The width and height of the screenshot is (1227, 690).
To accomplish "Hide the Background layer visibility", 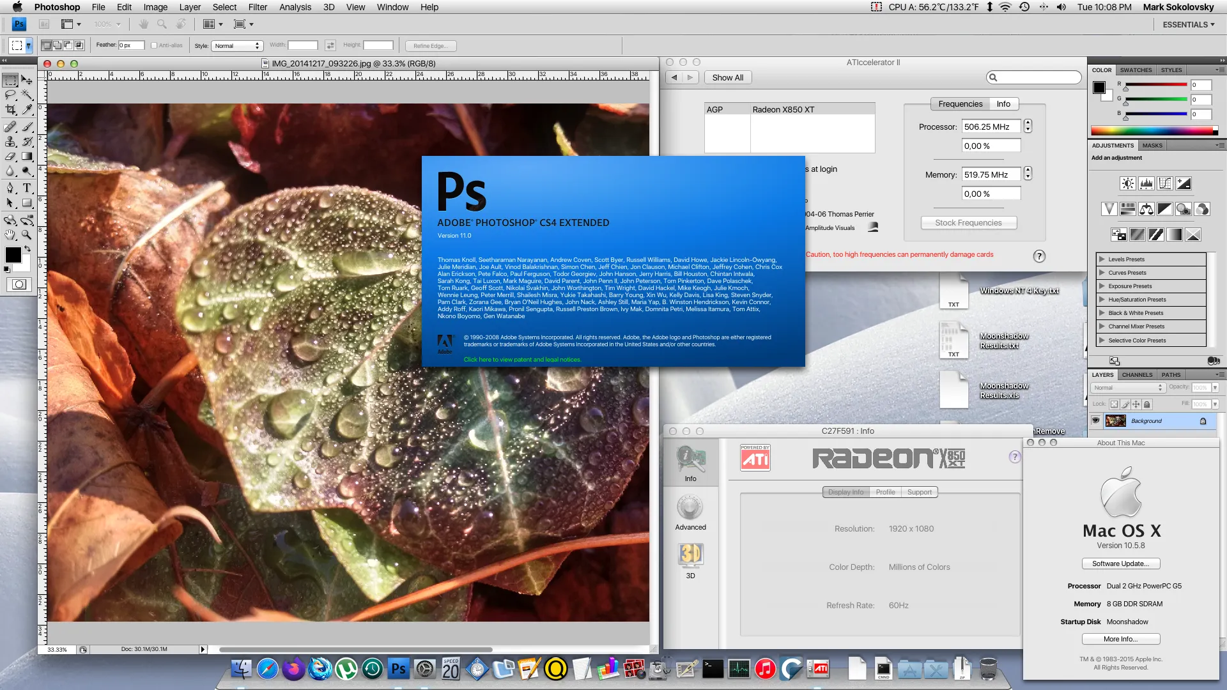I will (1096, 420).
